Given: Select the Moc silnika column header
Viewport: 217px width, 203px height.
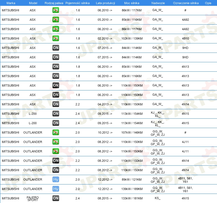Looking at the screenshot, I should [x=132, y=3].
